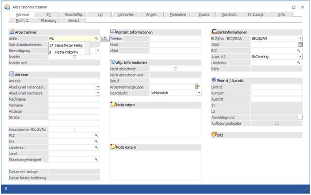Viewport: 311px width, 195px height.
Task: Click the Länderkz. magnifier under Bankinformationen
Action: pos(298,63)
